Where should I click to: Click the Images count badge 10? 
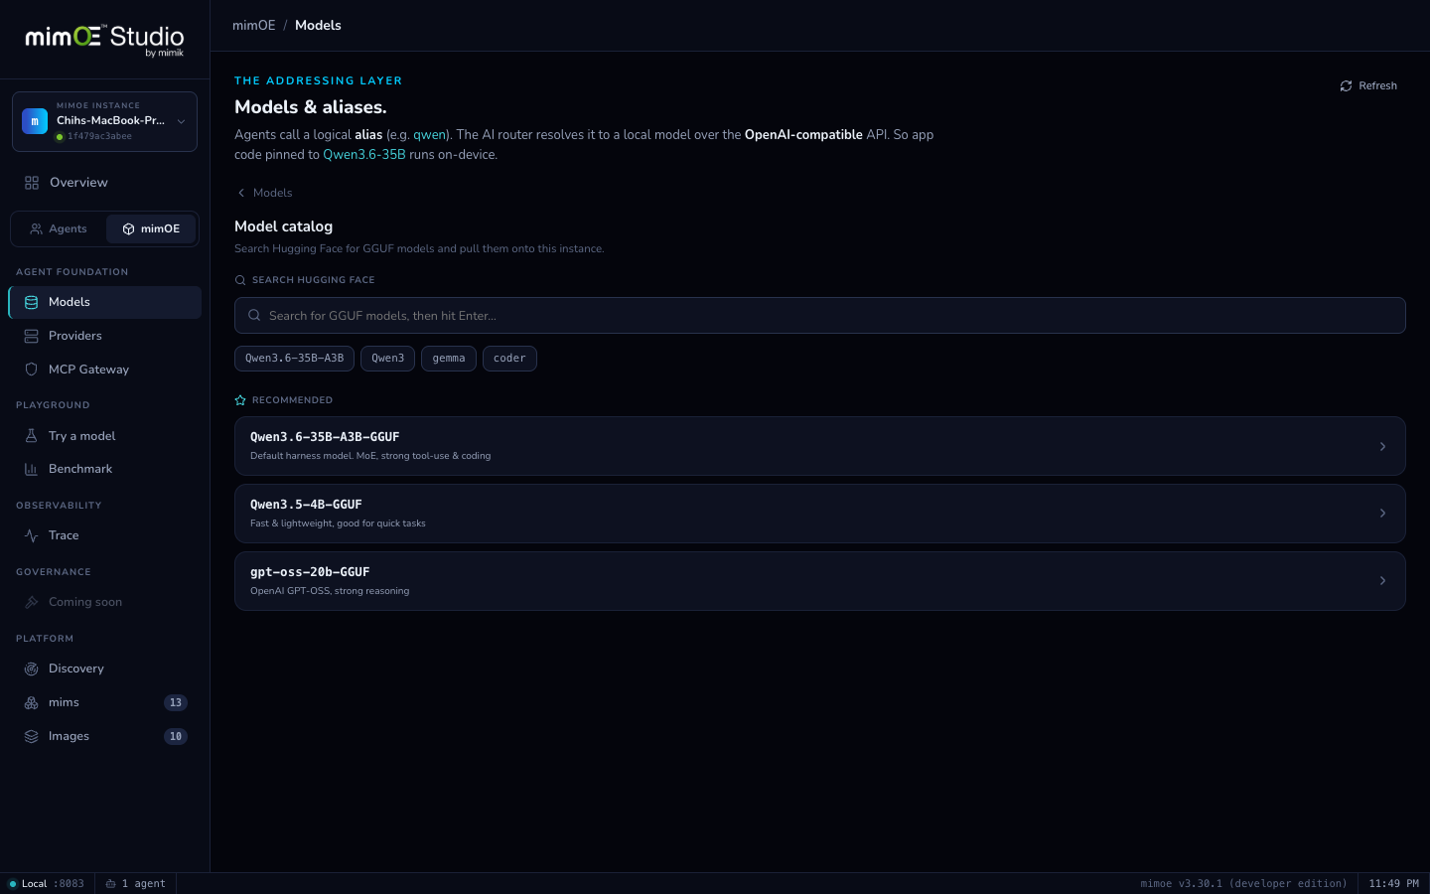(x=176, y=736)
